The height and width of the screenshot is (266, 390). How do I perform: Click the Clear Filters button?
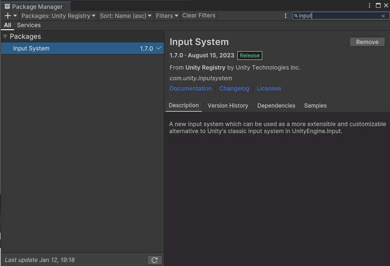[x=199, y=16]
